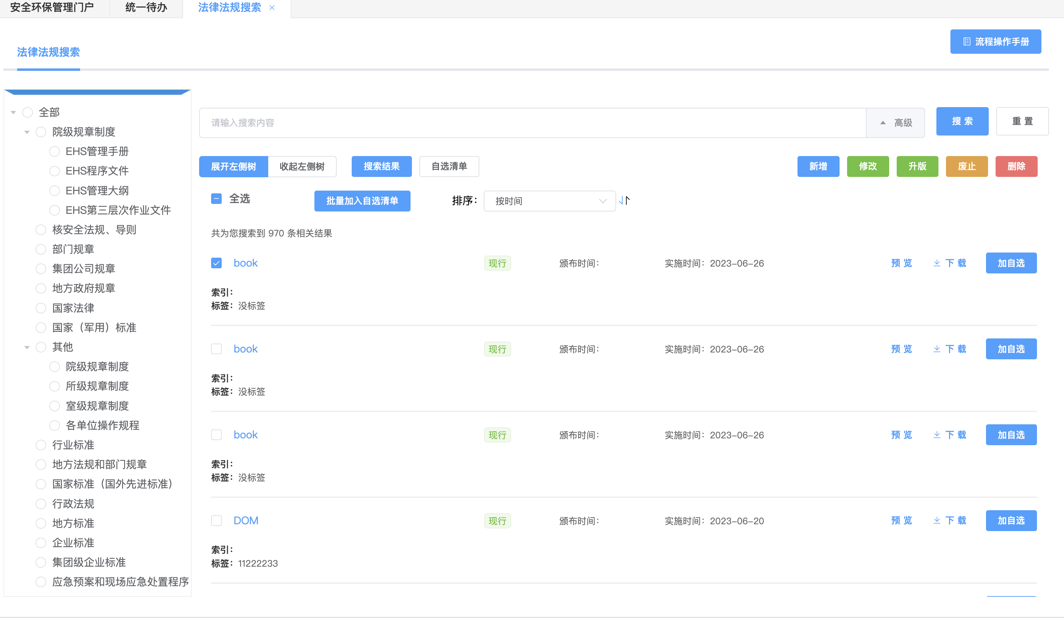Image resolution: width=1064 pixels, height=618 pixels.
Task: Click the sort order toggle icon
Action: pos(624,201)
